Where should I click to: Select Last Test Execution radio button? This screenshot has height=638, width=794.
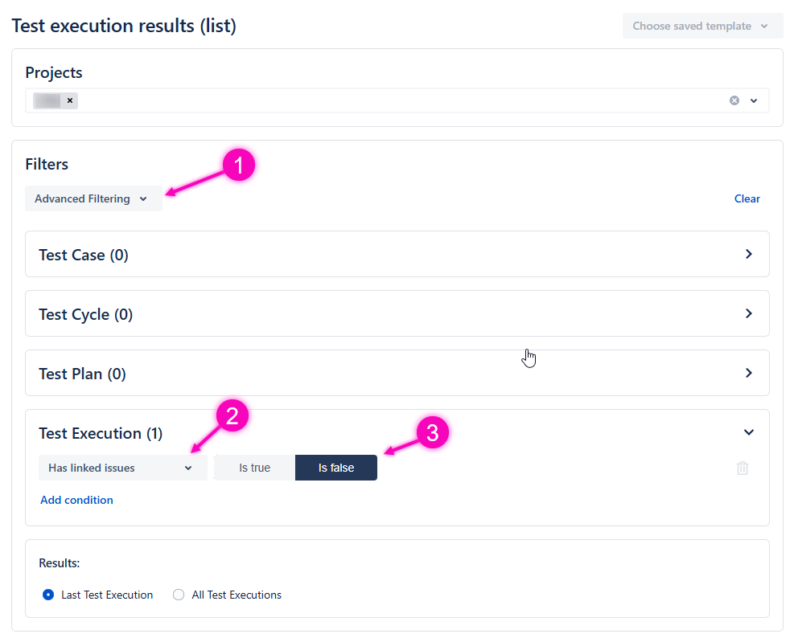point(48,595)
